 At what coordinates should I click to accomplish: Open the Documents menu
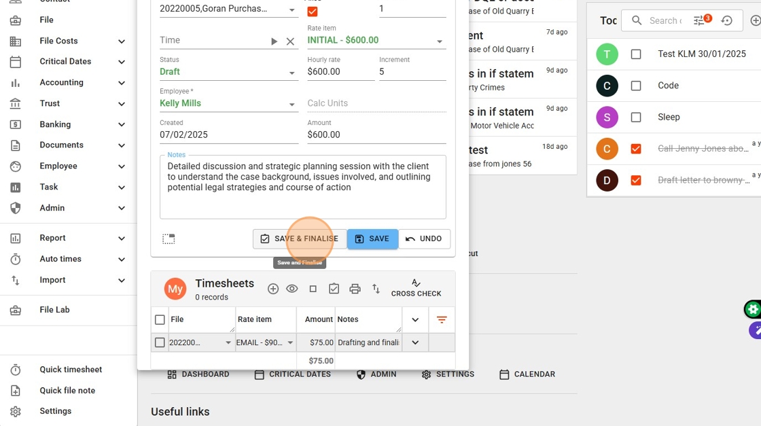click(x=67, y=145)
